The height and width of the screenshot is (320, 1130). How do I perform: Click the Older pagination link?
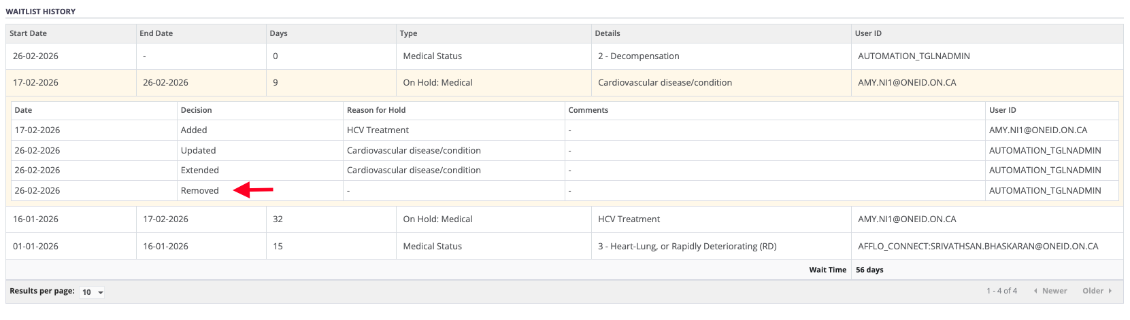point(1093,291)
